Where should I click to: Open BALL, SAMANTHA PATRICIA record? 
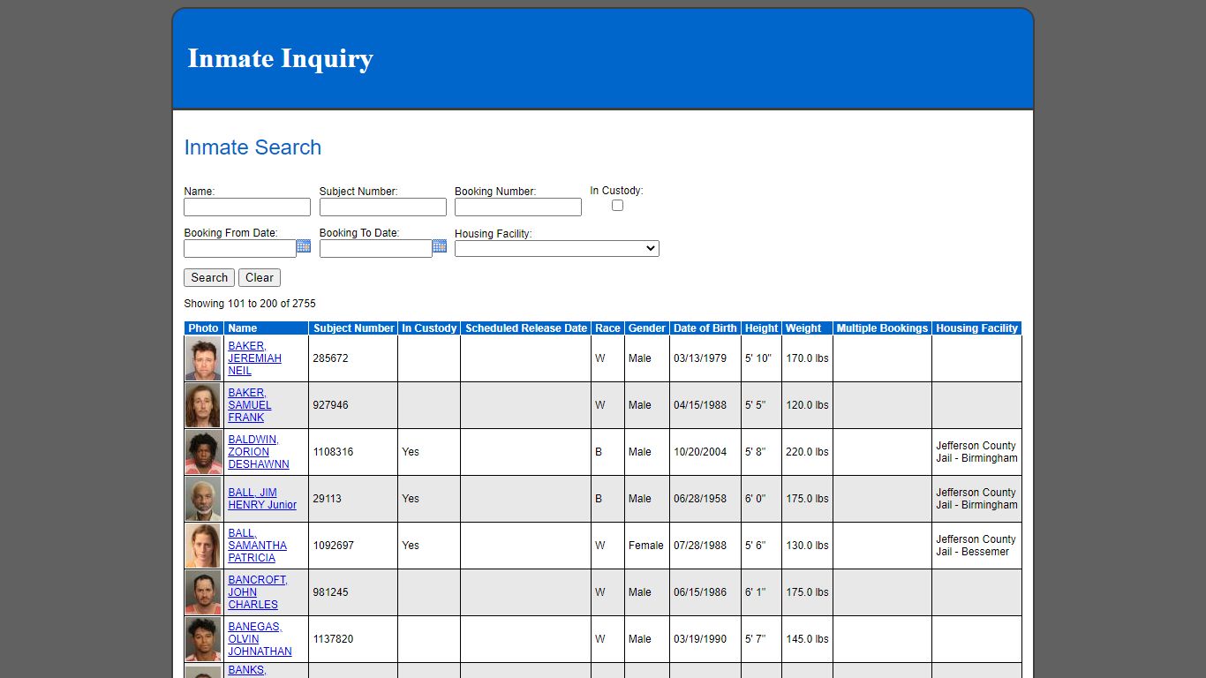click(257, 546)
